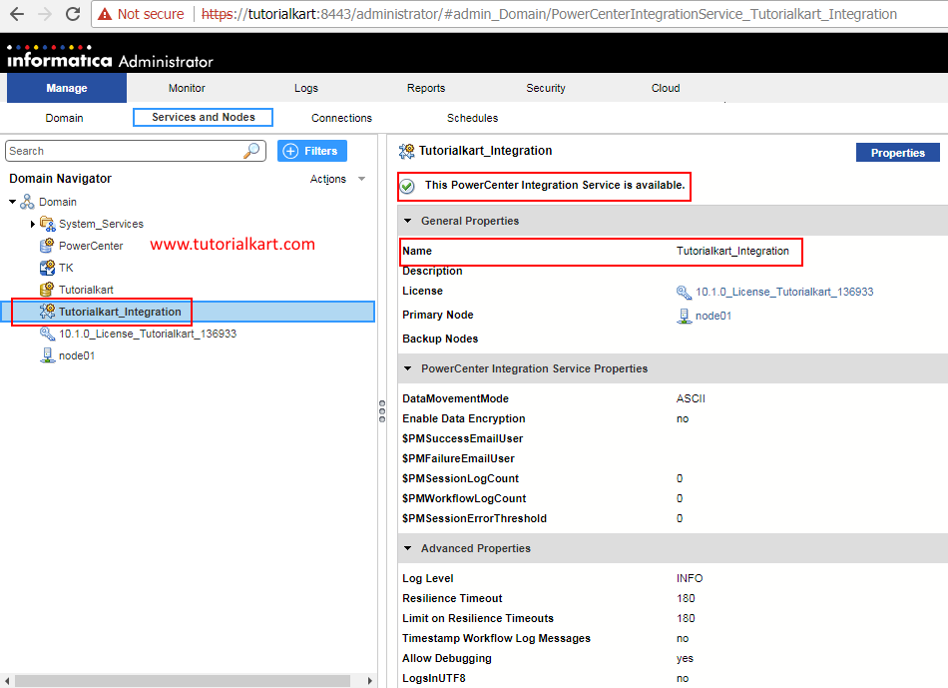
Task: Click the Timestamp Workflow Log Messages label
Action: tap(496, 638)
